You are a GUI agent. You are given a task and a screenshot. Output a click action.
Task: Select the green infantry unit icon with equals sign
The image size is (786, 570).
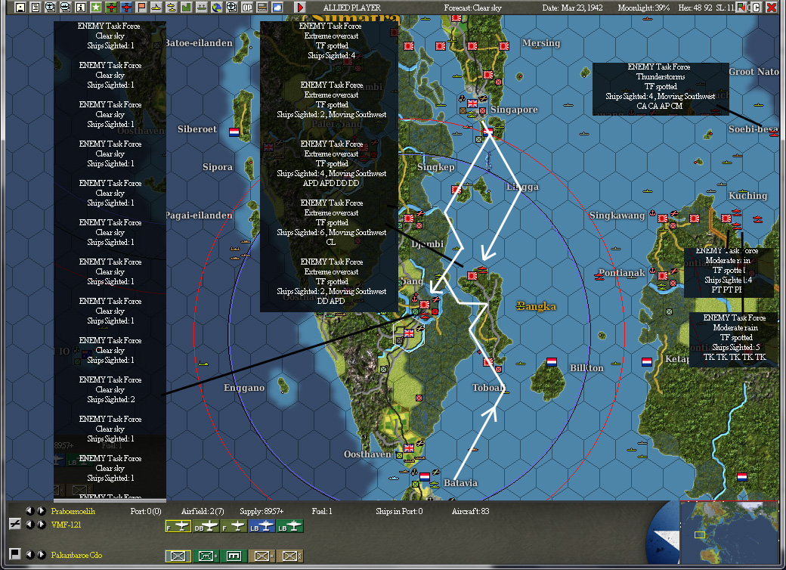[206, 556]
